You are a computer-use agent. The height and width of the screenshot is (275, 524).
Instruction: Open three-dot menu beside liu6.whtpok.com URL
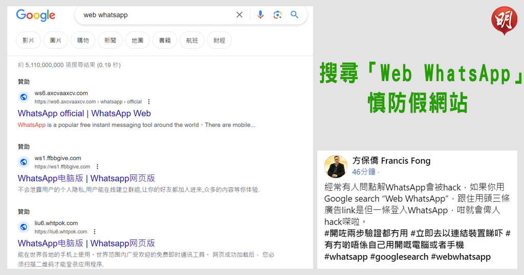tap(95, 232)
